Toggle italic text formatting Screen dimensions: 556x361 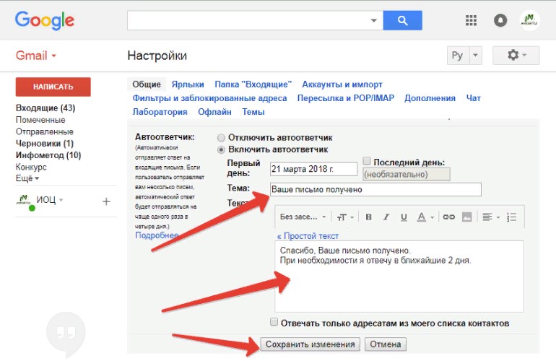click(386, 217)
